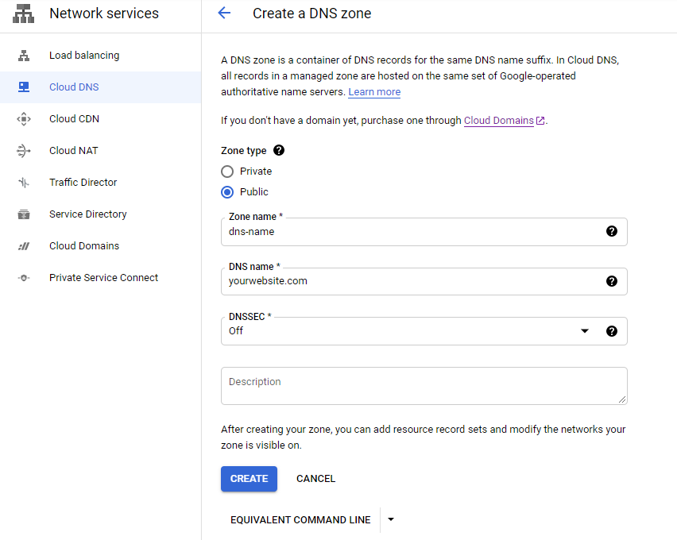Image resolution: width=677 pixels, height=540 pixels.
Task: Click the DNSSEC field dropdown arrow
Action: click(586, 331)
